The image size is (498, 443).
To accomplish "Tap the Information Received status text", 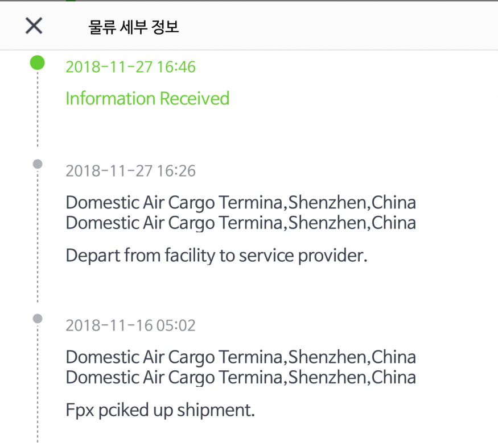I will [147, 99].
